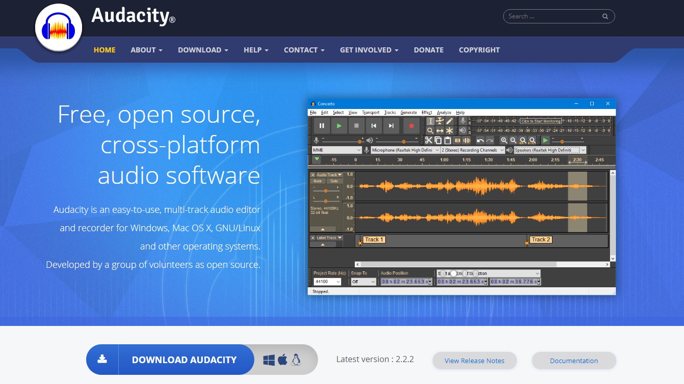
Task: Expand the MME audio host dropdown
Action: [x=336, y=150]
